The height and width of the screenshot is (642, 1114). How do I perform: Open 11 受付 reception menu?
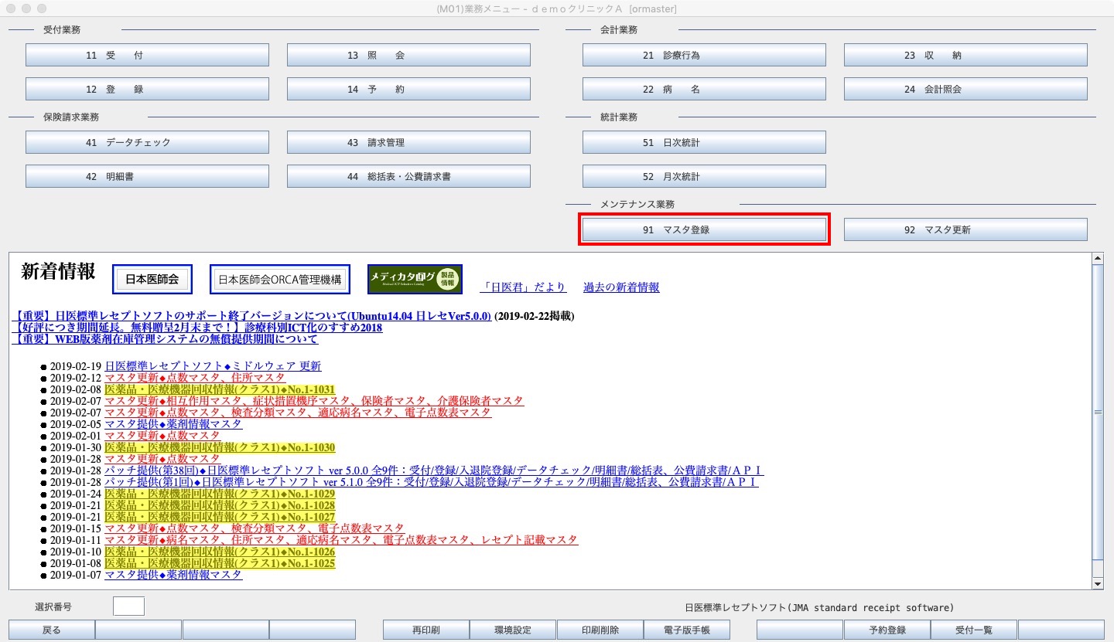pos(147,56)
